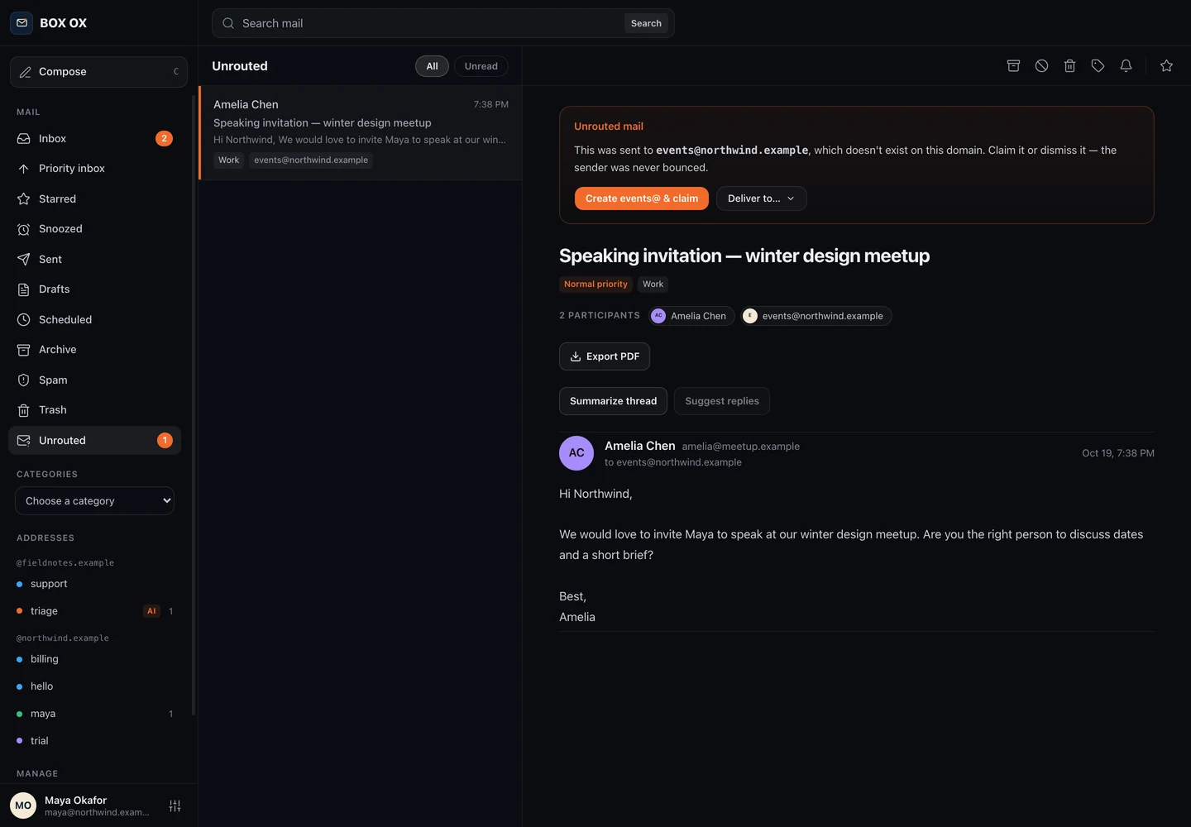1191x827 pixels.
Task: Click the events@northwind.example participant chip
Action: (x=816, y=316)
